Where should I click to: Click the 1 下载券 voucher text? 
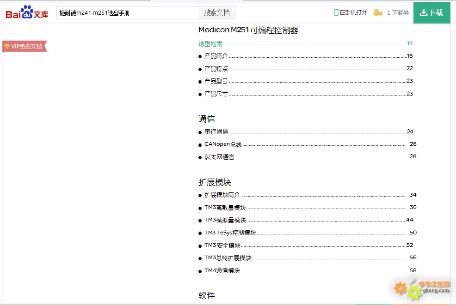[398, 13]
